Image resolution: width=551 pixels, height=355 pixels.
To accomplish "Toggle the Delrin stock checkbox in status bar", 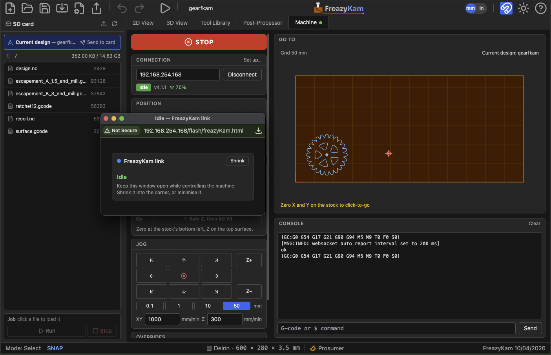I will (x=209, y=348).
